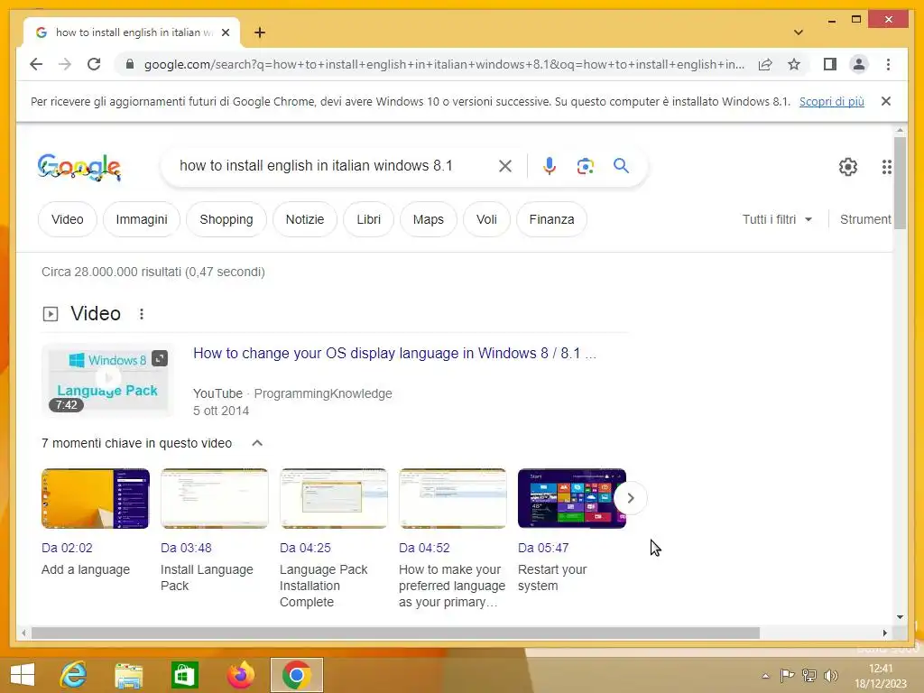This screenshot has height=693, width=924.
Task: Filter results by Video
Action: 67,219
